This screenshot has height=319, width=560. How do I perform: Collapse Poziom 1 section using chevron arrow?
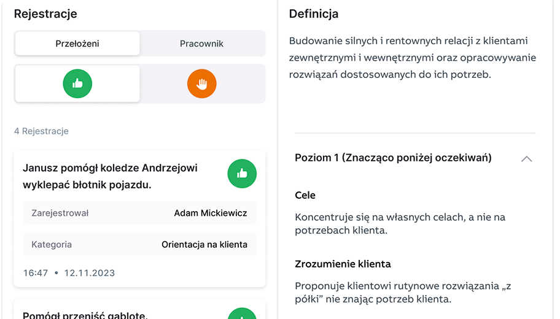pos(526,158)
